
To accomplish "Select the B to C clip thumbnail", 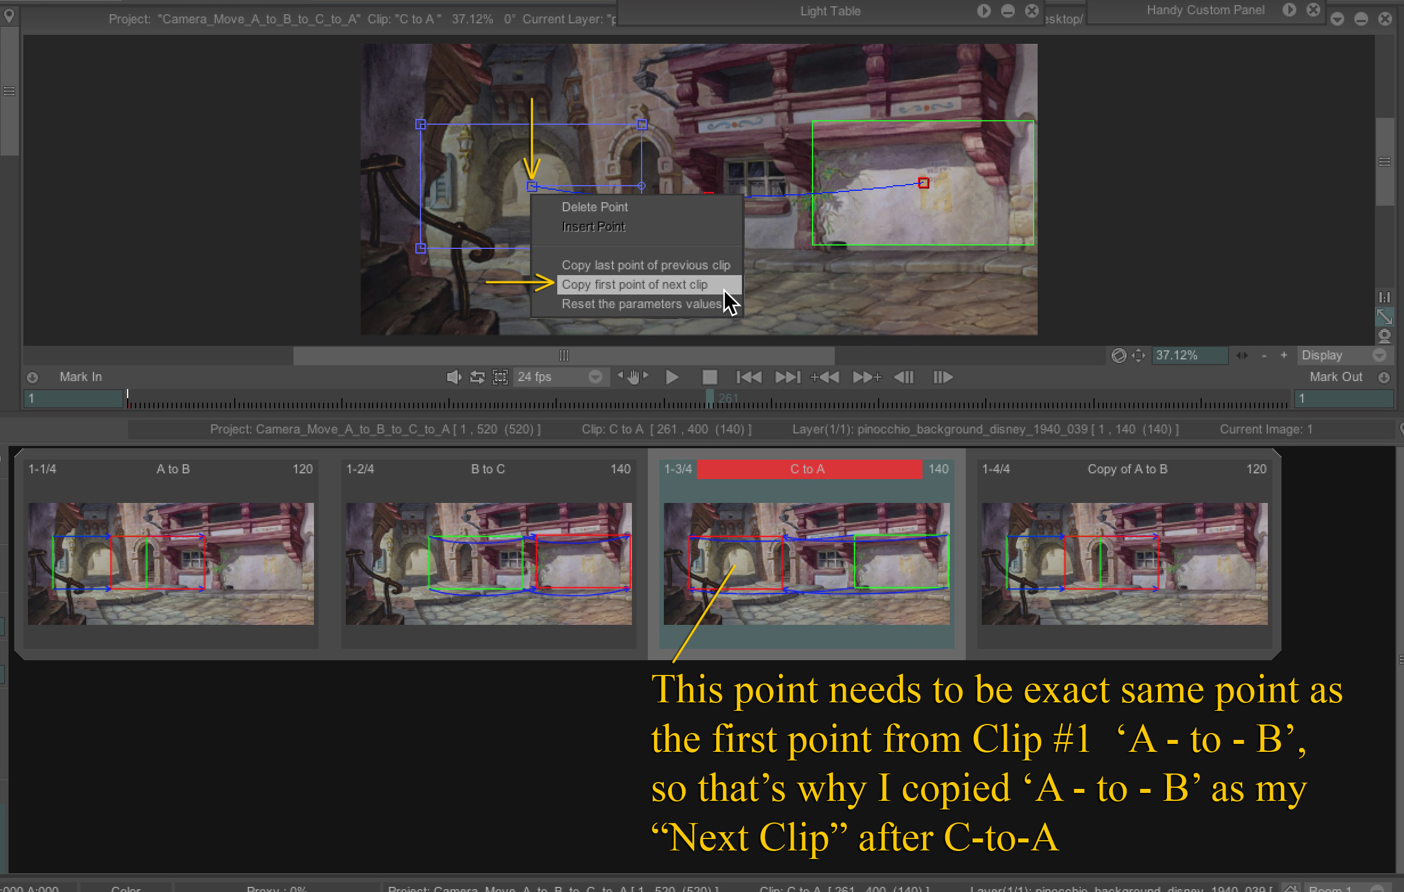I will click(x=488, y=563).
